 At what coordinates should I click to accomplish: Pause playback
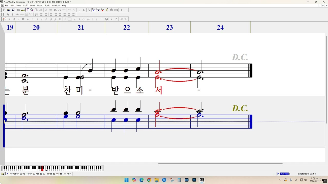point(98,10)
